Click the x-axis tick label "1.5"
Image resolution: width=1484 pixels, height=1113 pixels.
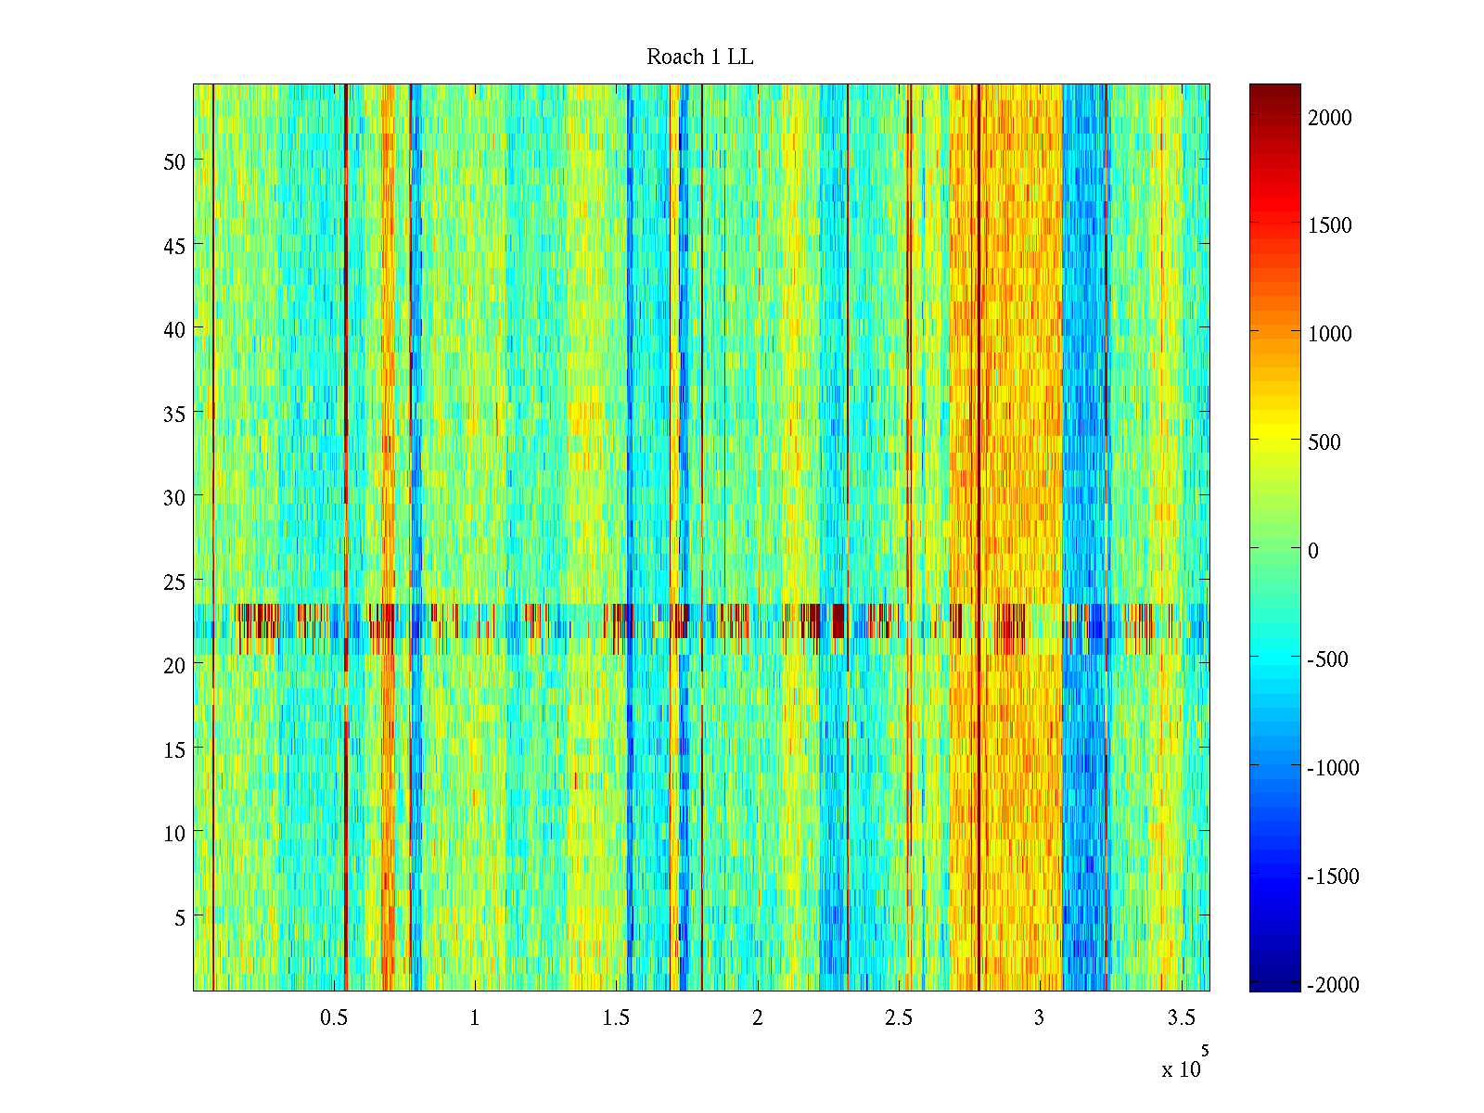point(616,1018)
